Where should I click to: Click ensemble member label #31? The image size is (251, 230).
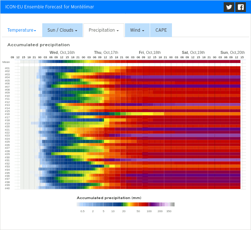click(7, 160)
